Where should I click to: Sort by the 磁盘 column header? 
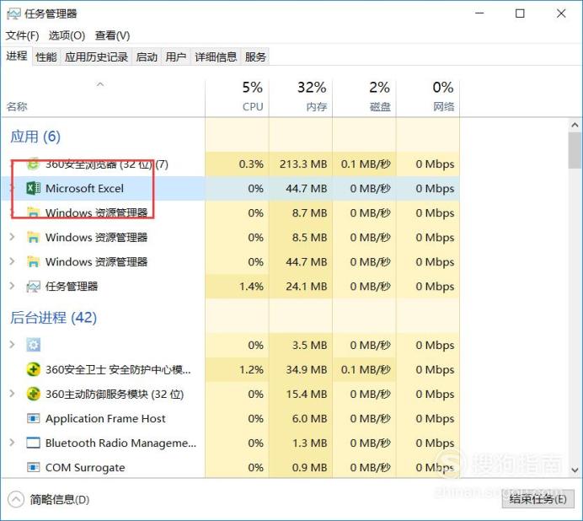364,97
